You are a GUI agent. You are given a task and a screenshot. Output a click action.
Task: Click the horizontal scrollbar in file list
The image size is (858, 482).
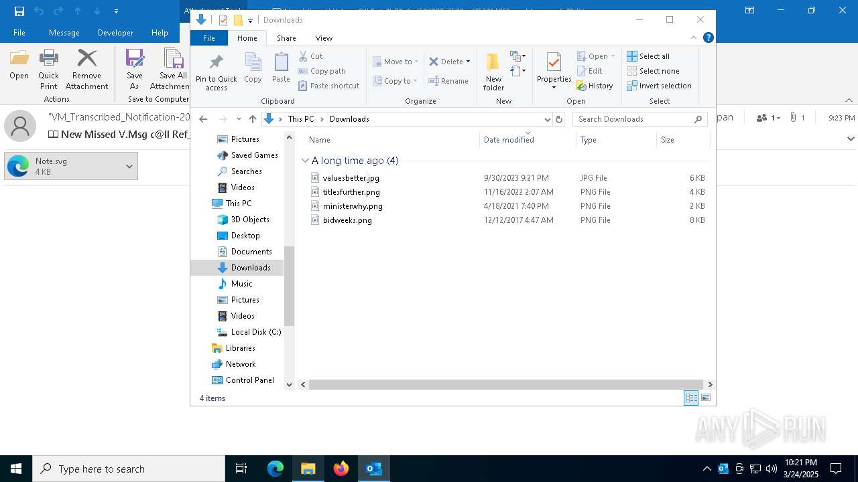pos(507,384)
